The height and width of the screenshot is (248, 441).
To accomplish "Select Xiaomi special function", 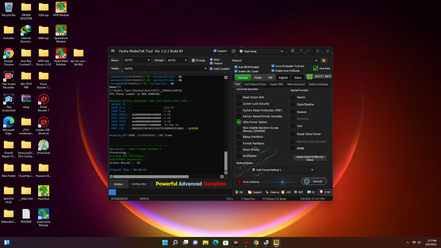I will 293,97.
